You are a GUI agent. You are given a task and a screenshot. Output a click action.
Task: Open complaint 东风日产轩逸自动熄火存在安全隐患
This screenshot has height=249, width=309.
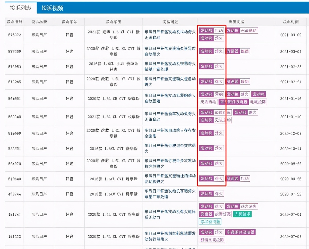coord(170,133)
